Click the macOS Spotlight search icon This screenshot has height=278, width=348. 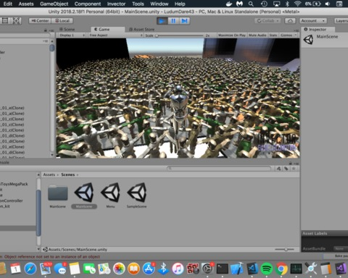(251, 4)
